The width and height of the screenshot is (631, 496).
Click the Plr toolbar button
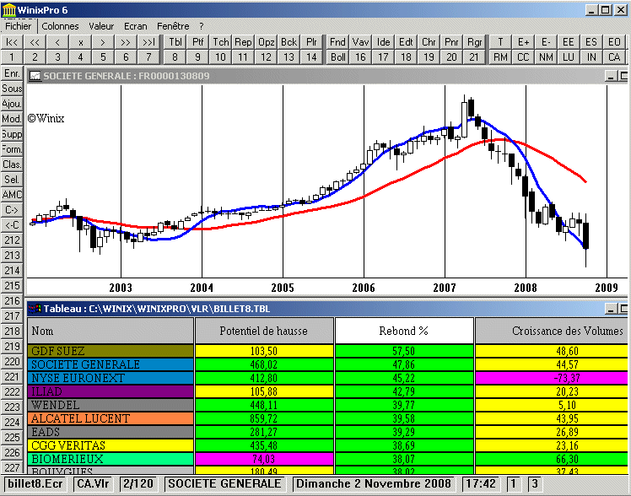tap(311, 42)
